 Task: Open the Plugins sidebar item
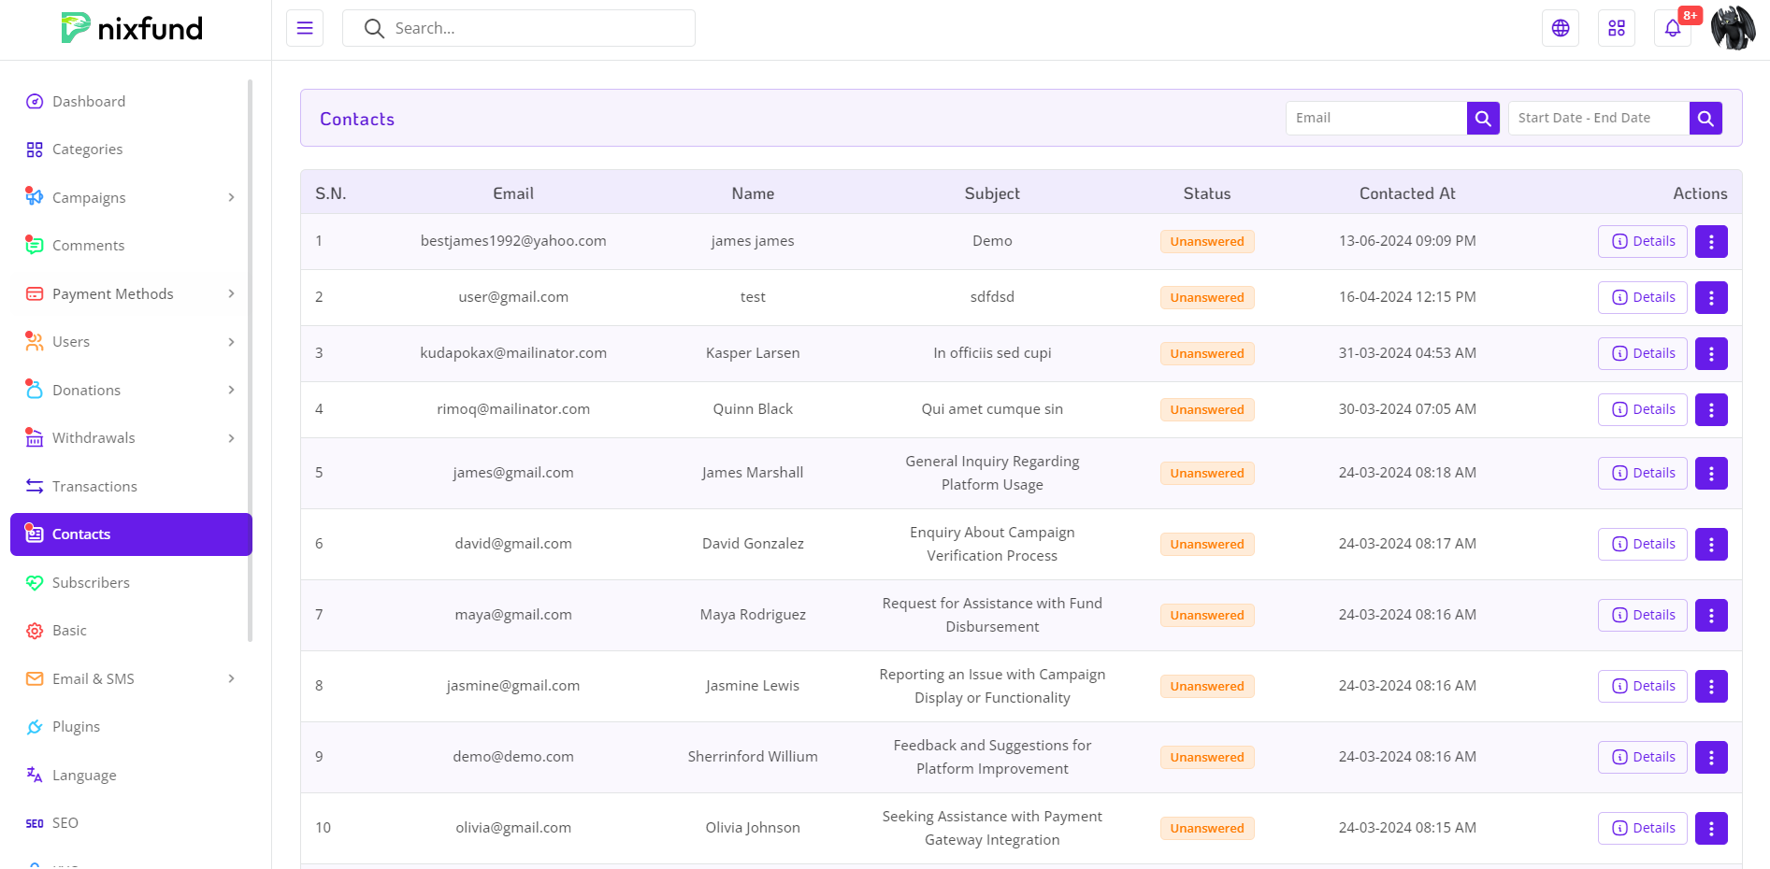point(76,727)
